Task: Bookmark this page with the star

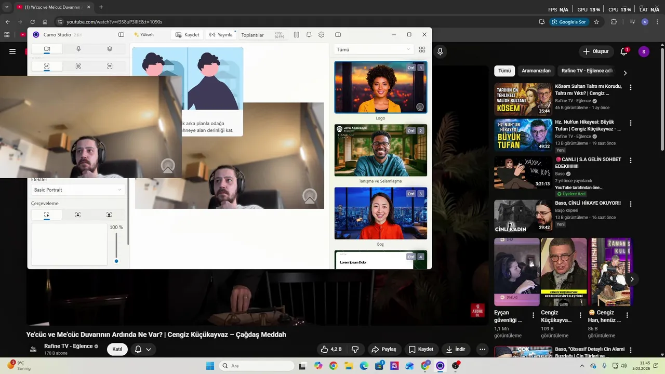Action: pos(596,22)
